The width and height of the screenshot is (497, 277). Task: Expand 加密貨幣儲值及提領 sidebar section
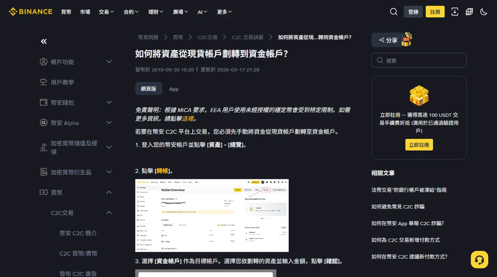point(109,147)
